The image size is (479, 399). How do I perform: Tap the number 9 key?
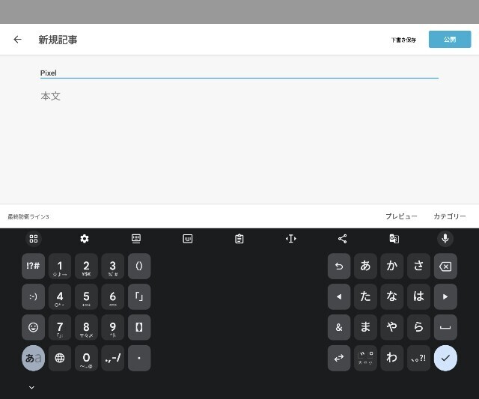(x=113, y=327)
